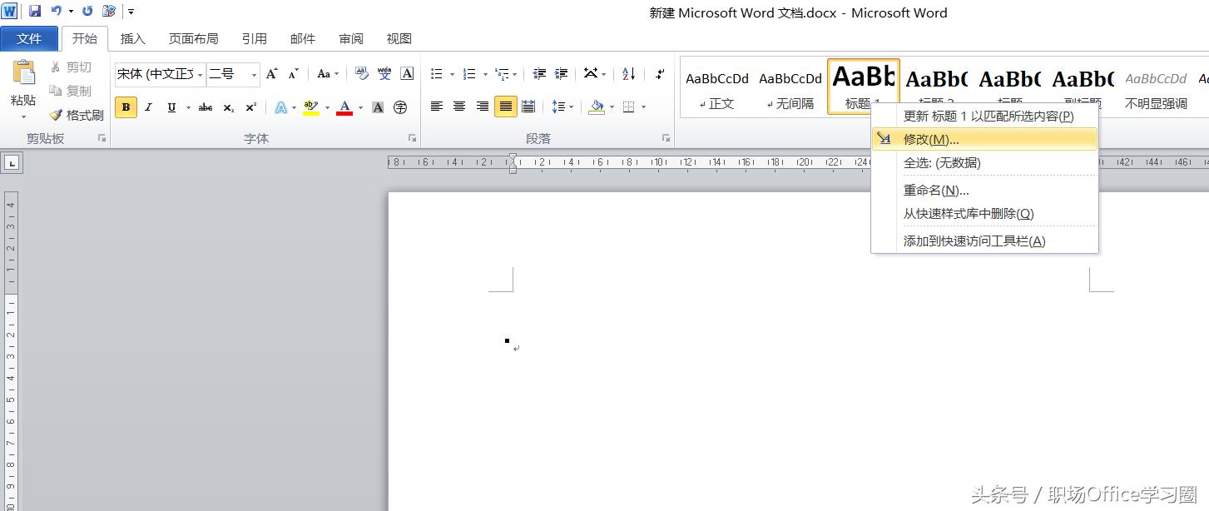Open the font size dropdown showing 二号
This screenshot has height=511, width=1209.
click(254, 75)
